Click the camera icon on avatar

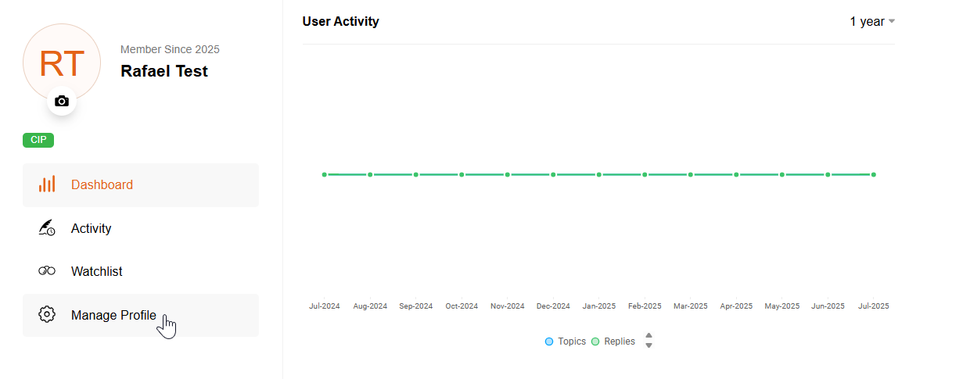(62, 101)
